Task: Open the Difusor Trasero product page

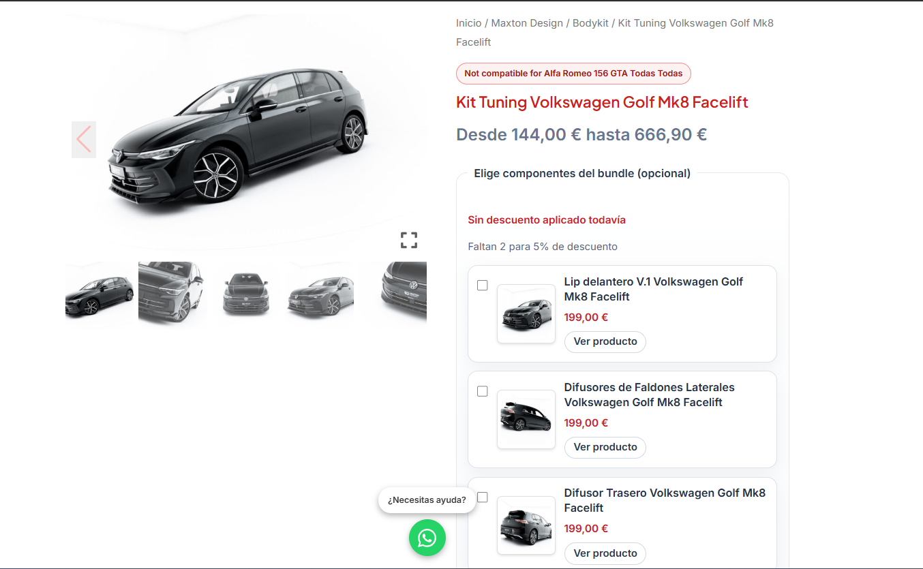Action: [x=605, y=553]
